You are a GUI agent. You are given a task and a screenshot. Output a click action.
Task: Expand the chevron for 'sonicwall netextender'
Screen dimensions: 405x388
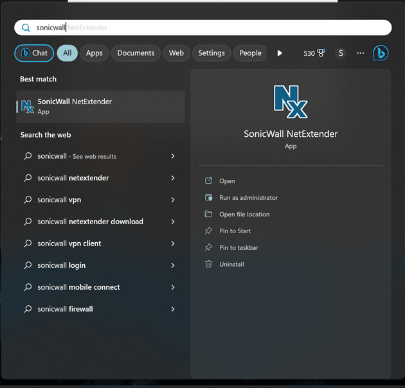coord(173,178)
